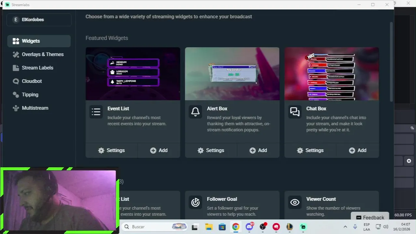The width and height of the screenshot is (416, 234).
Task: Open the ESP LAA language switcher
Action: (367, 227)
